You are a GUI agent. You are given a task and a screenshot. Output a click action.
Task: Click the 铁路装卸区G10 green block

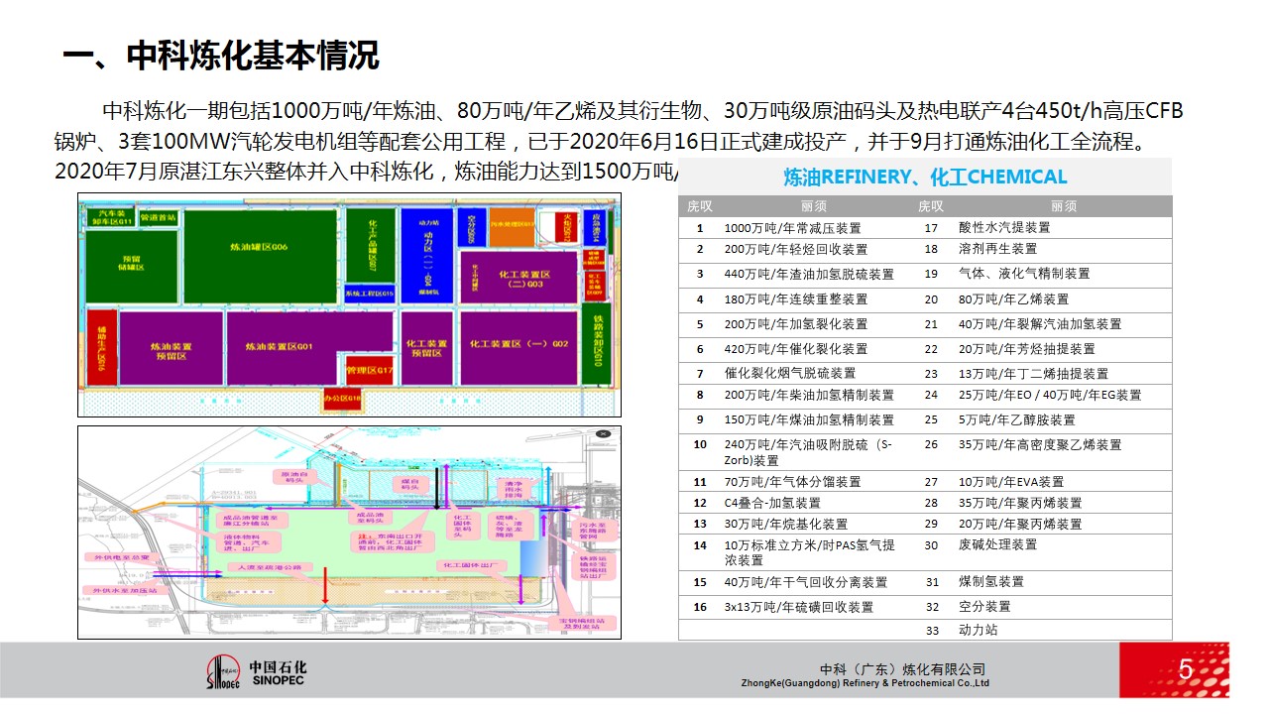pyautogui.click(x=597, y=342)
